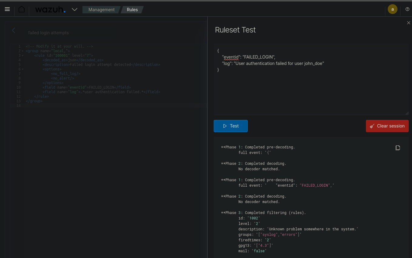Click the Clear session button

coord(387,126)
